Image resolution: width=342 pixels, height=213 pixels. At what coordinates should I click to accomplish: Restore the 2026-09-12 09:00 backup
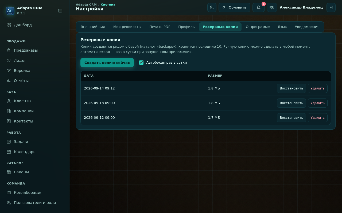point(292,118)
